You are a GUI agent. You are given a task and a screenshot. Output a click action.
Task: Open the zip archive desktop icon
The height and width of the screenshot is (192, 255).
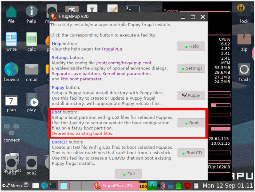(x=244, y=39)
